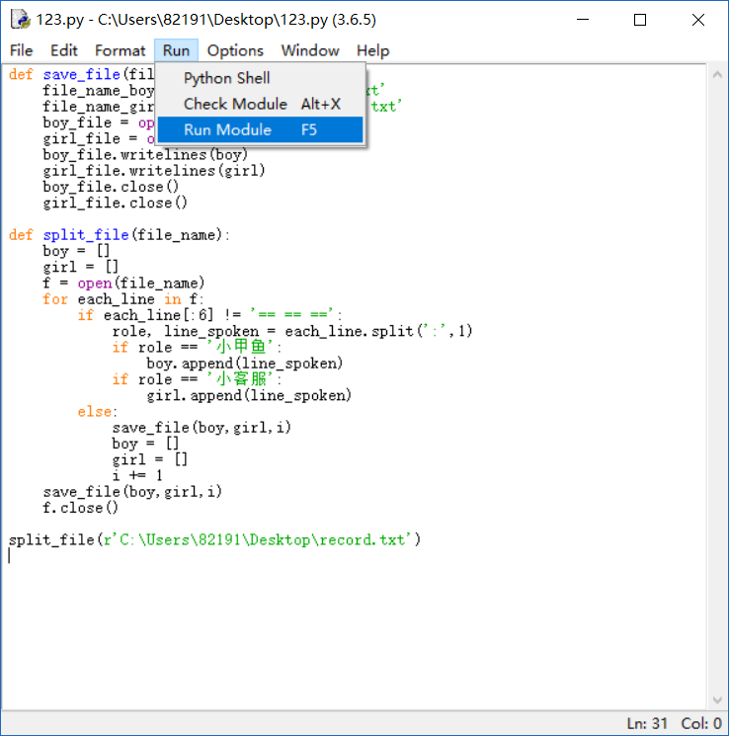Expand the Options menu
The image size is (729, 736).
(x=235, y=50)
